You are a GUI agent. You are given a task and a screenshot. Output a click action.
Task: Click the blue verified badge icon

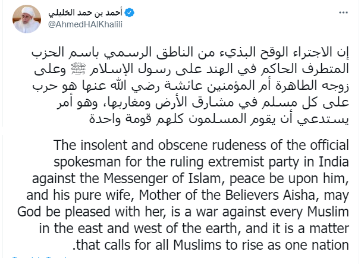(130, 12)
